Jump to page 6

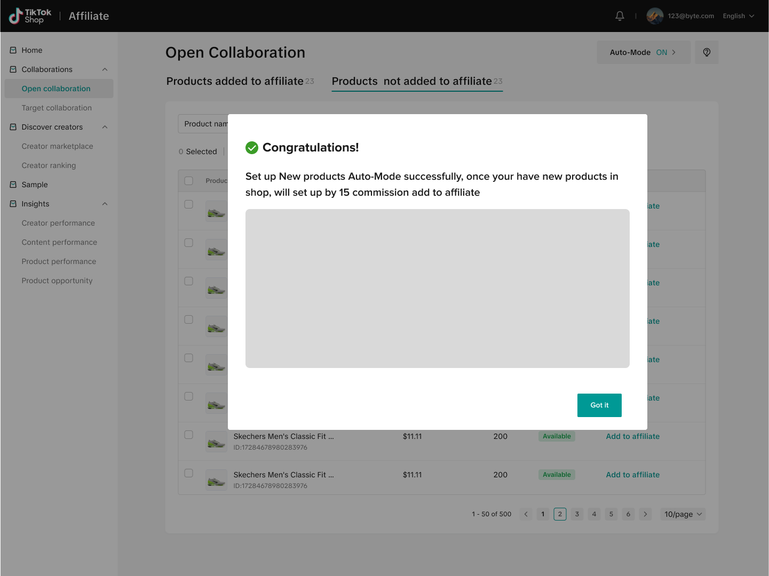point(628,514)
